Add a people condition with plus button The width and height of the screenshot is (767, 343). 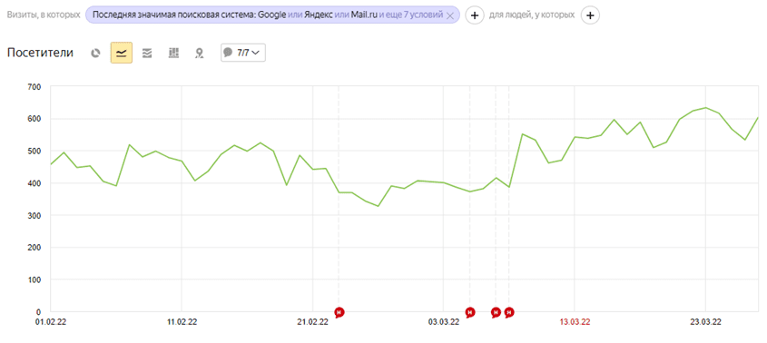pyautogui.click(x=590, y=15)
